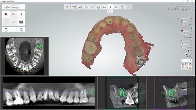
Task: Click green implant marker in axial CT view
Action: coord(39,46)
